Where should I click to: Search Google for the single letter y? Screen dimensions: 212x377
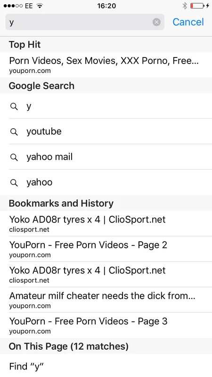click(106, 106)
